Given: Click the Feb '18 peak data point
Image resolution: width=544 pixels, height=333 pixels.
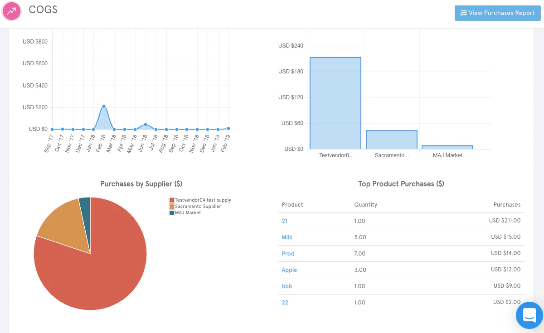Looking at the screenshot, I should [104, 106].
